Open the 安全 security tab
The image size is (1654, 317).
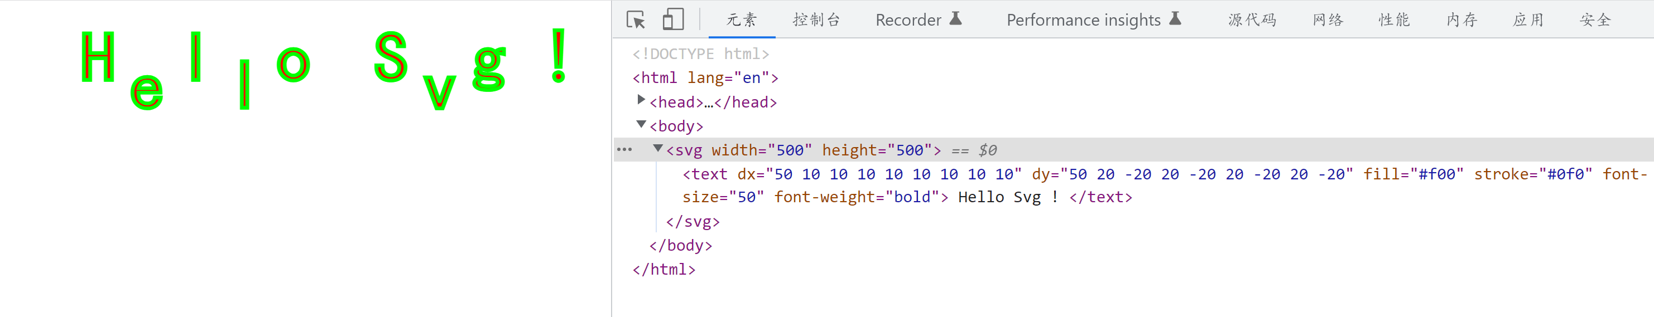pyautogui.click(x=1595, y=20)
